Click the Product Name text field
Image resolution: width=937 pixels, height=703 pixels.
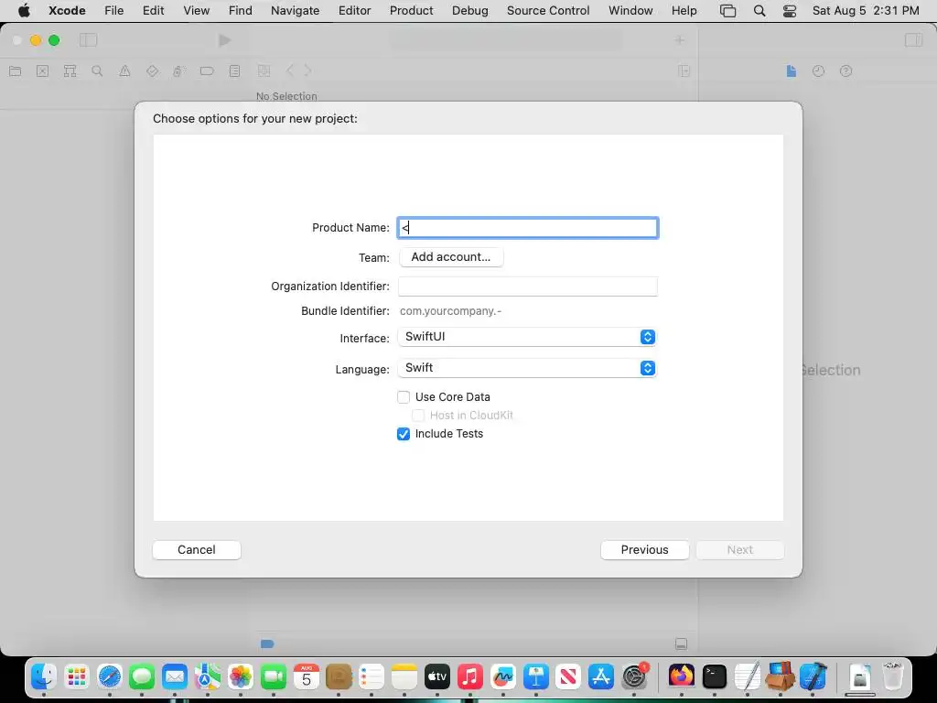pyautogui.click(x=528, y=228)
